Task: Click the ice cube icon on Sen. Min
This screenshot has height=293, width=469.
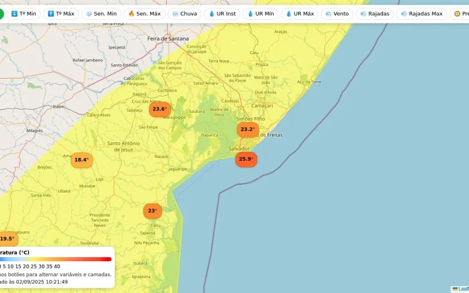Action: tap(89, 14)
